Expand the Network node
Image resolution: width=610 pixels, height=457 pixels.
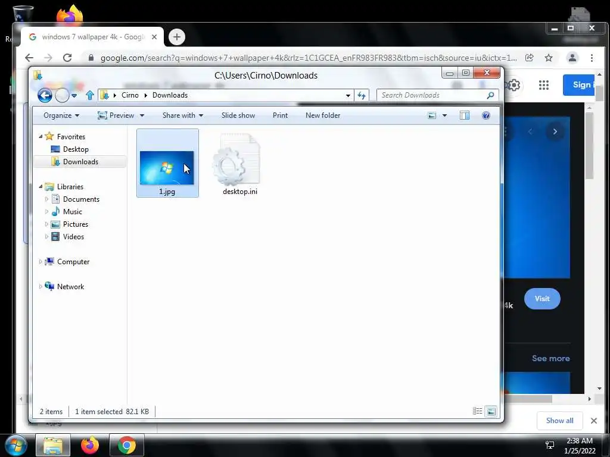(41, 286)
